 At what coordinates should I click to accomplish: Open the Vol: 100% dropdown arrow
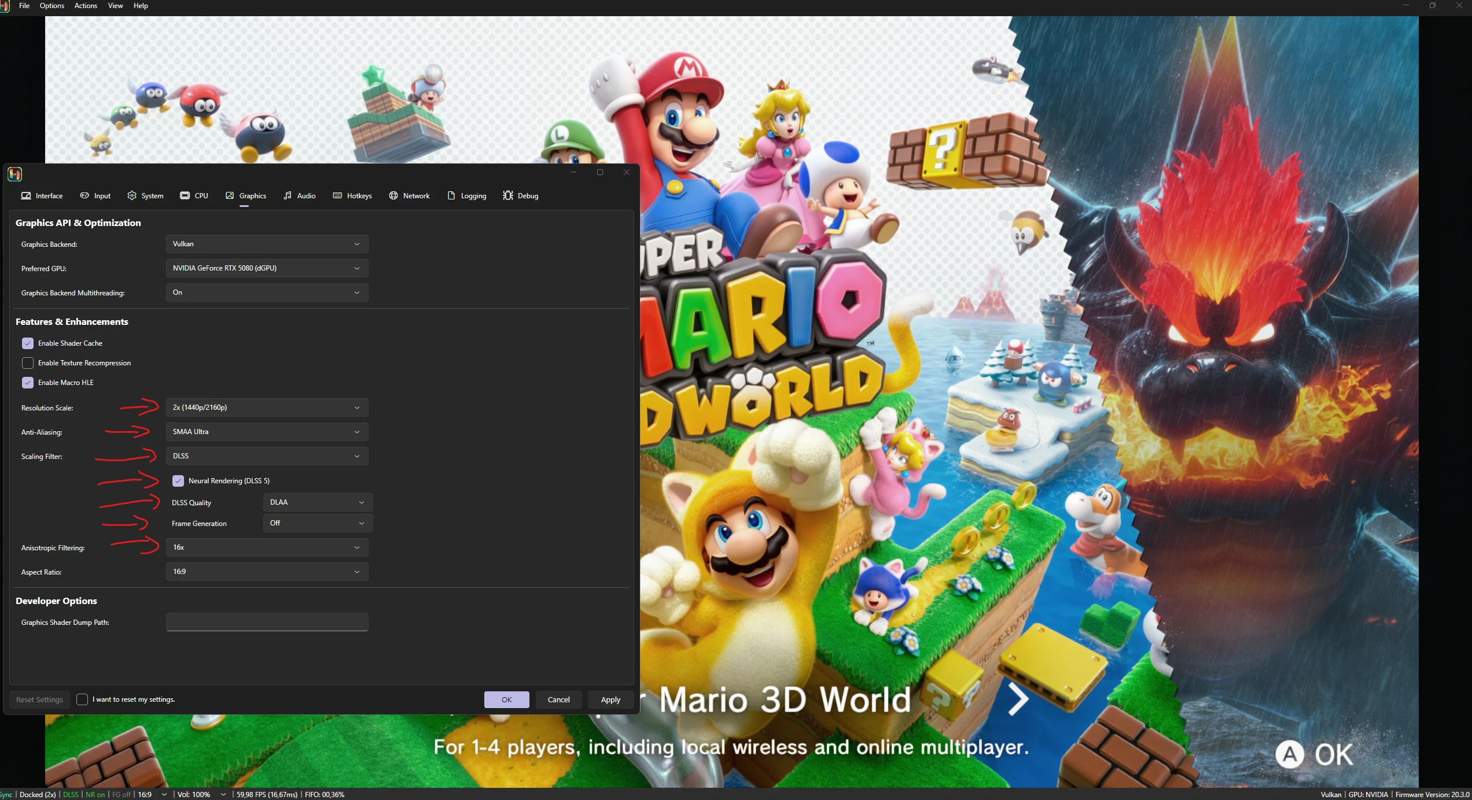tap(223, 795)
